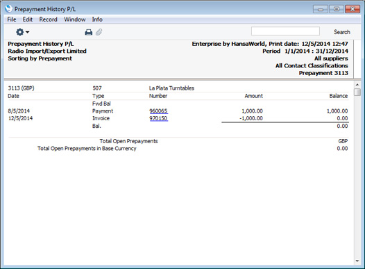Click the Payment type cell
Viewport: 365px width, 269px height.
pyautogui.click(x=103, y=111)
